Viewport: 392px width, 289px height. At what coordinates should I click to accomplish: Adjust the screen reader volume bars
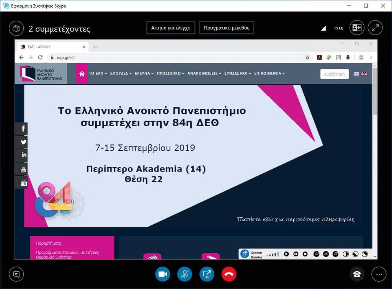point(273,255)
